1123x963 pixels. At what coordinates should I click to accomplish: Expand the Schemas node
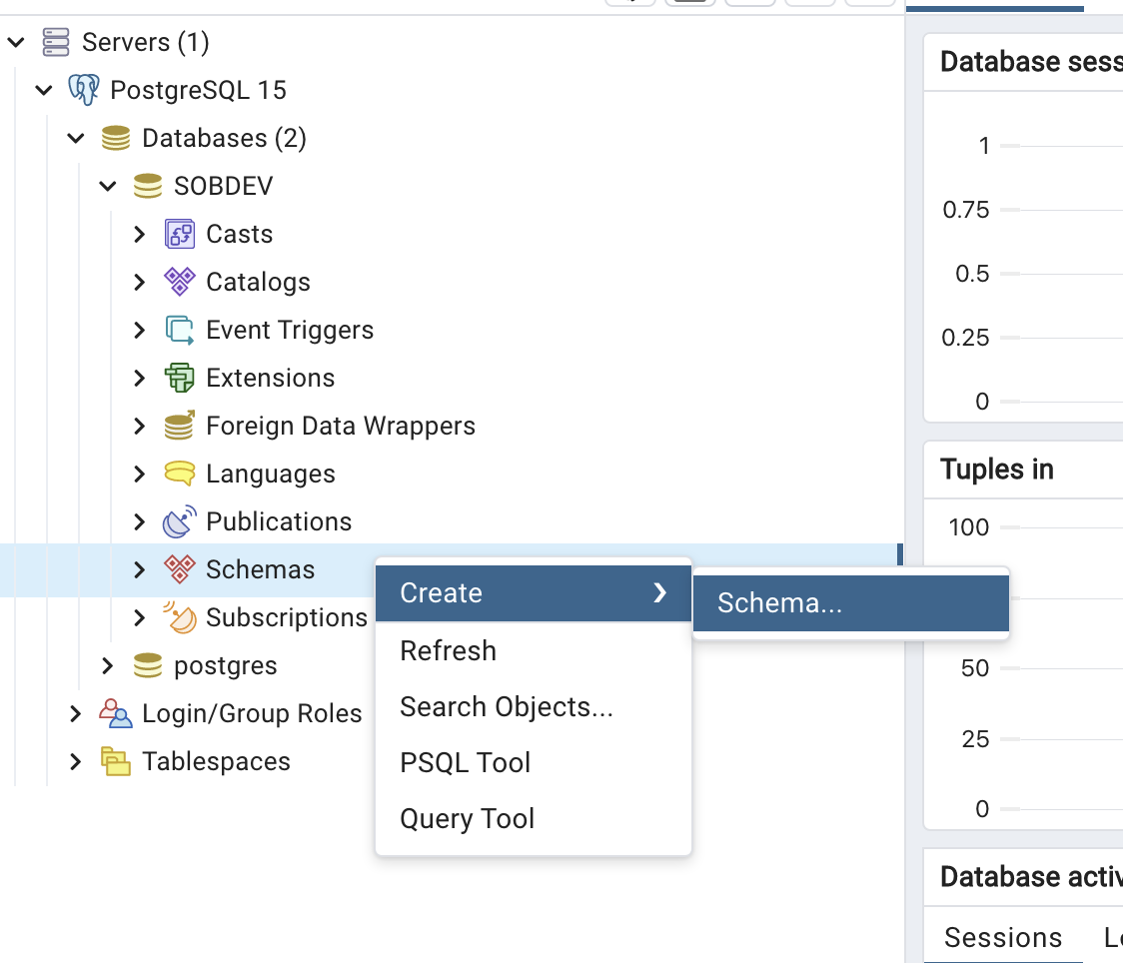point(140,570)
